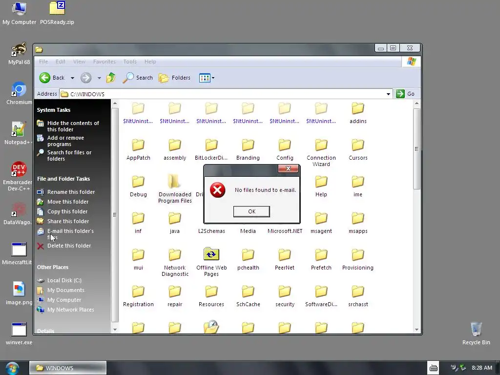Image resolution: width=500 pixels, height=375 pixels.
Task: Select the Branding folder
Action: [248, 149]
